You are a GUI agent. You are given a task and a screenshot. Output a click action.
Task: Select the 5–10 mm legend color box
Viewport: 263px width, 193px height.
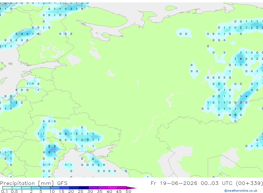45,188
